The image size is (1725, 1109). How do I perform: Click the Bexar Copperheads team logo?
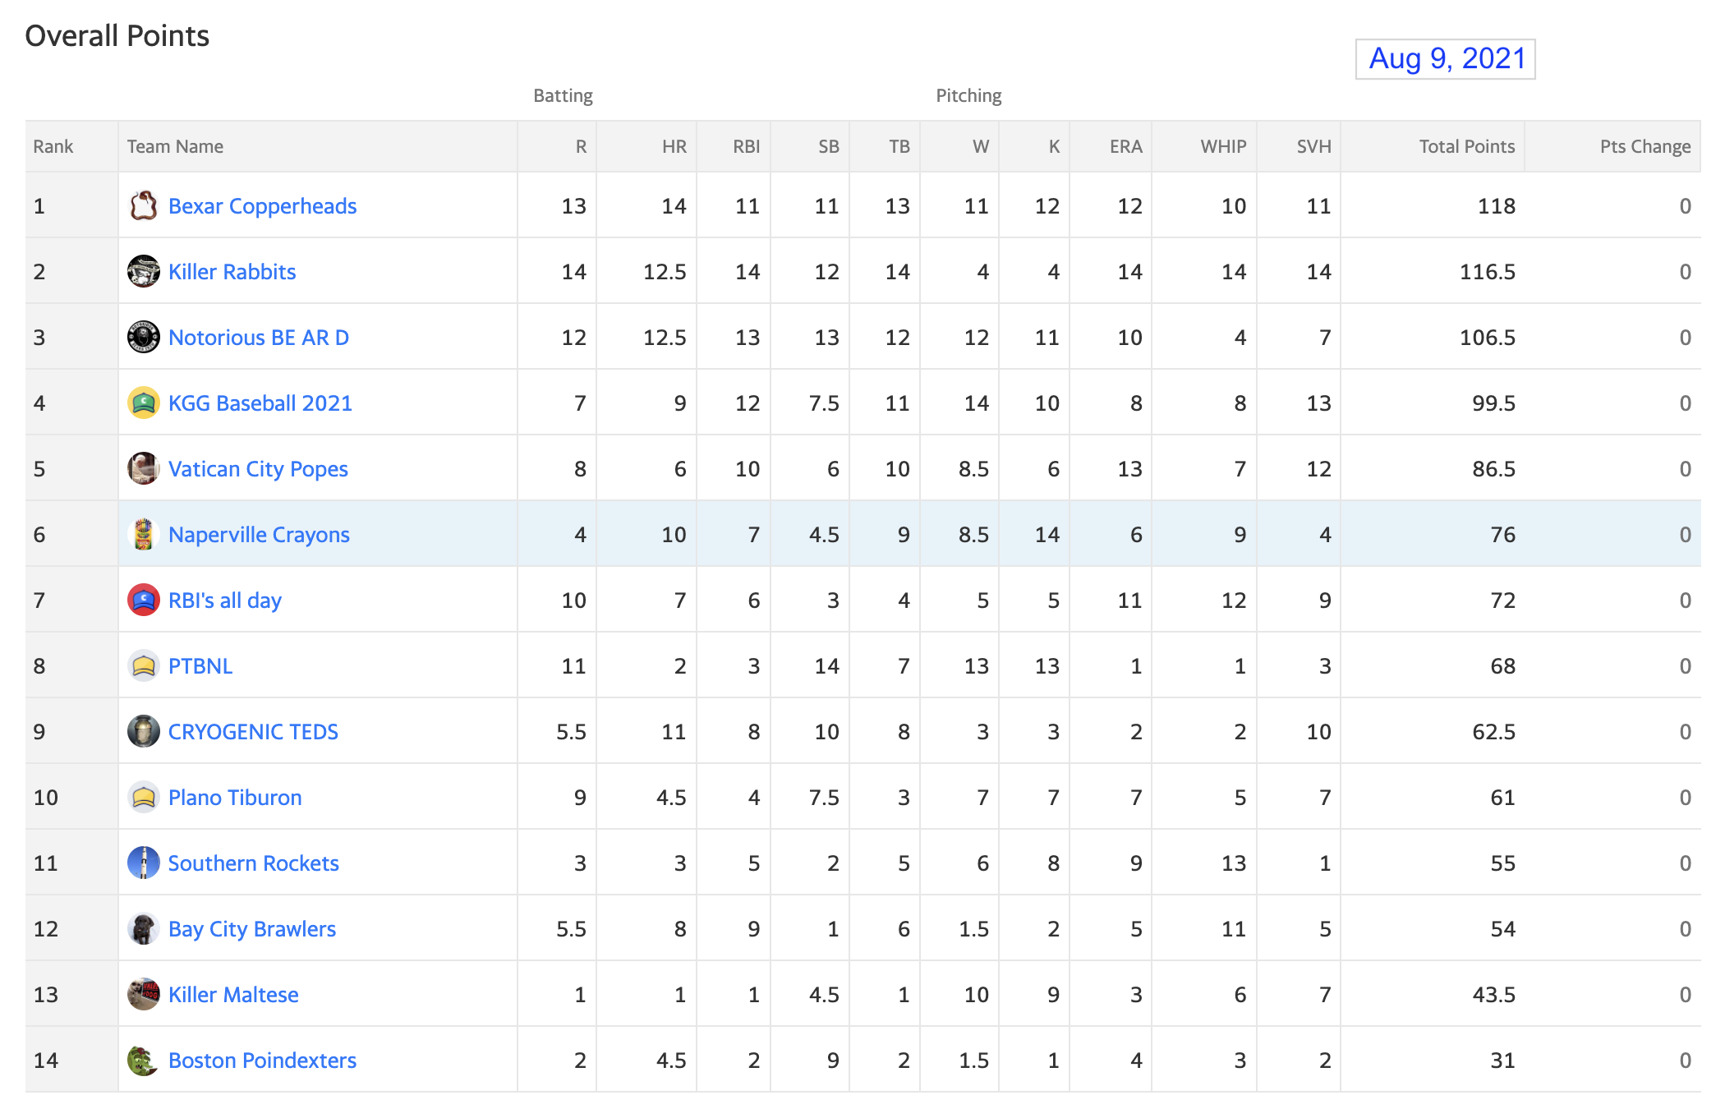tap(144, 205)
